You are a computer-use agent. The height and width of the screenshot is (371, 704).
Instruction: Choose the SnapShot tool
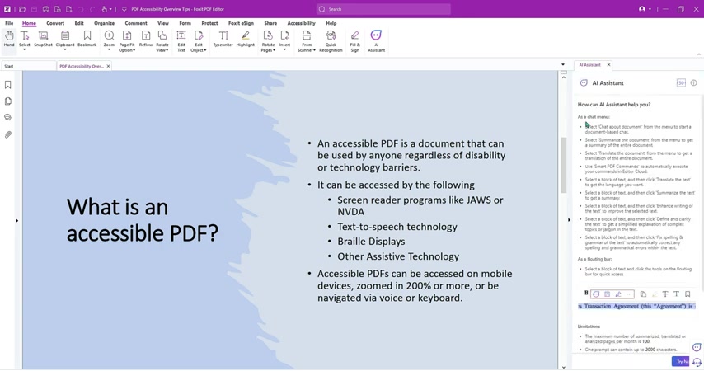[43, 39]
